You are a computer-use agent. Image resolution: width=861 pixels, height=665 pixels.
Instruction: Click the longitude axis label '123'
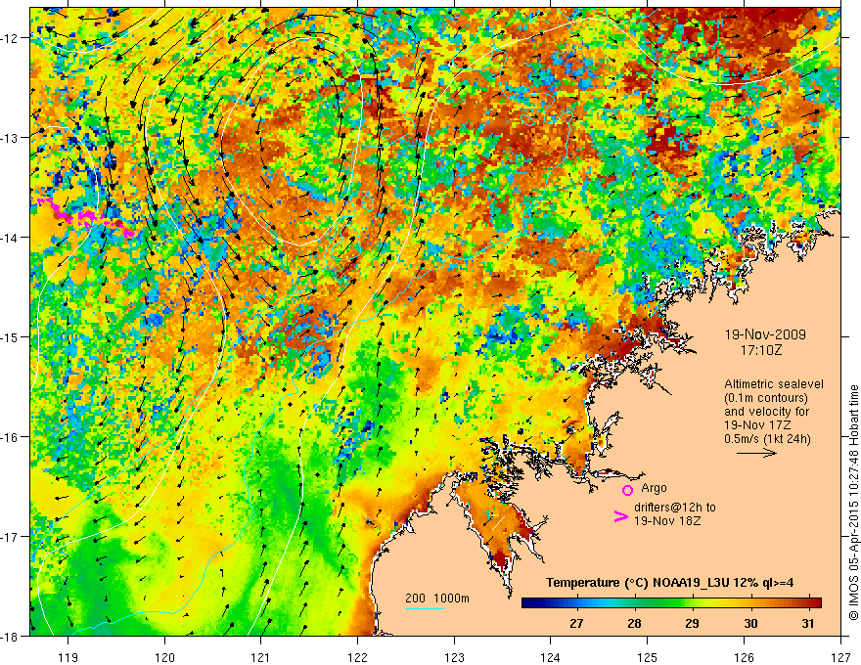(x=454, y=657)
